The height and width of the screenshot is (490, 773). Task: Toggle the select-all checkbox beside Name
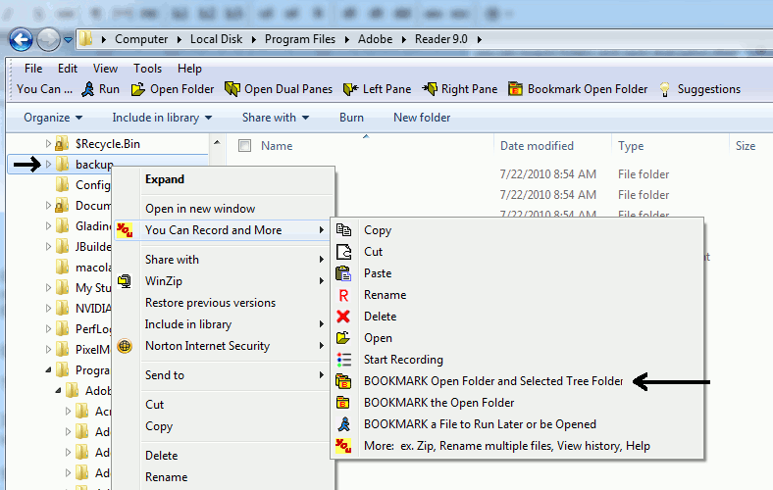click(244, 146)
